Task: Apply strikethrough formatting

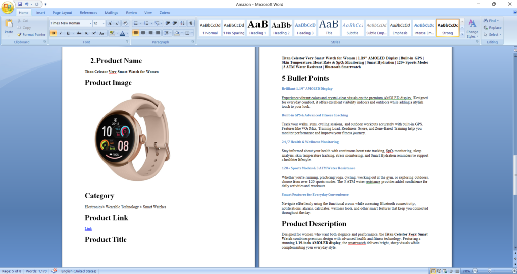Action: 79,33
